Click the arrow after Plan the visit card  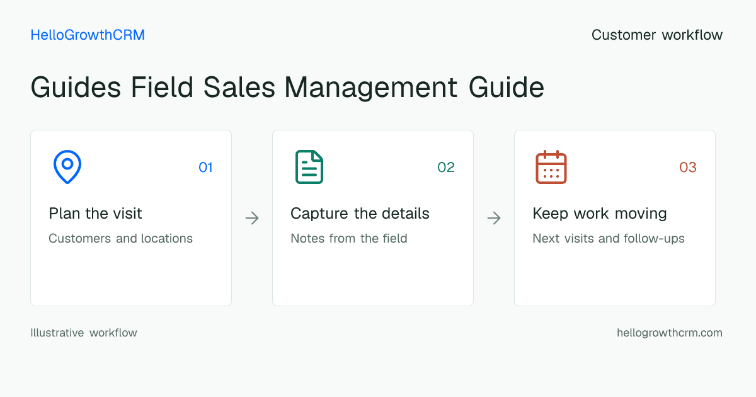point(252,218)
